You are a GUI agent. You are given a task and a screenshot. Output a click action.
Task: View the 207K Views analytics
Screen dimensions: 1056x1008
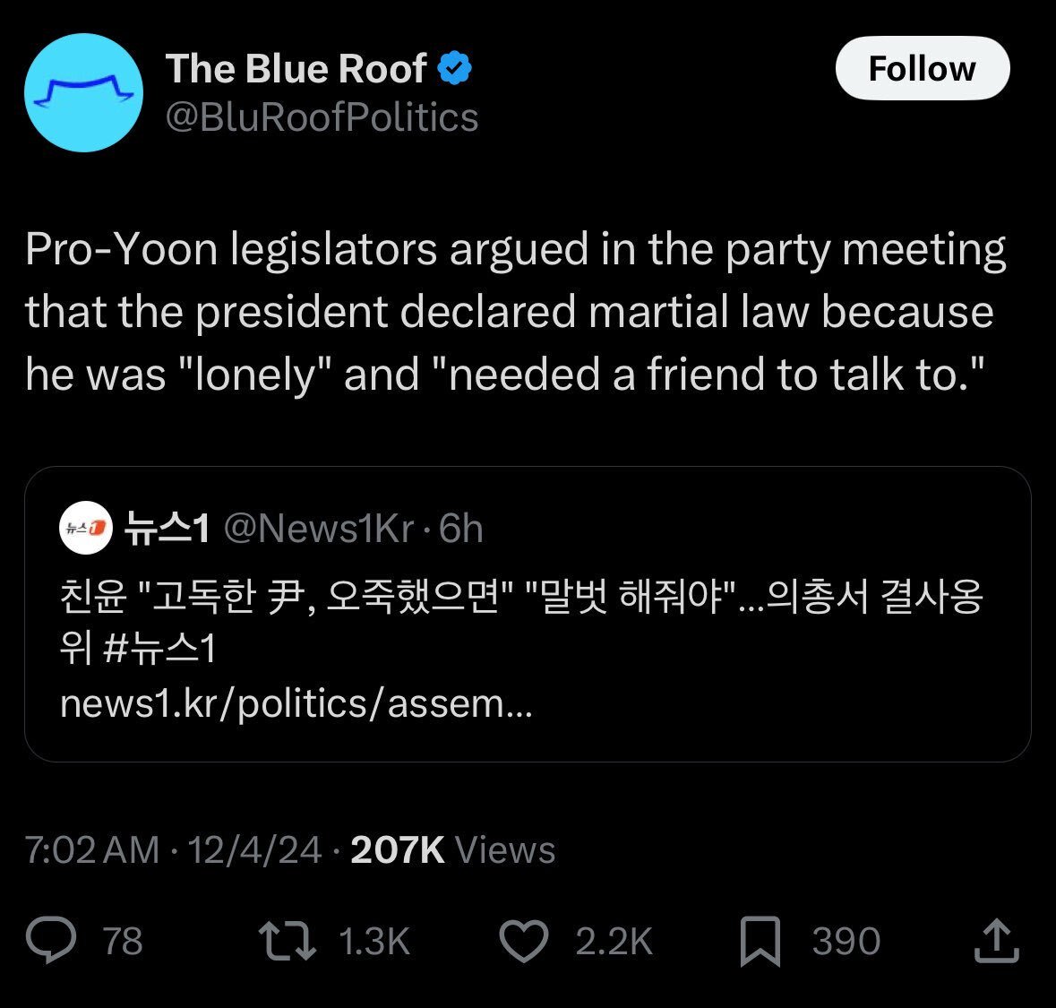[x=452, y=849]
